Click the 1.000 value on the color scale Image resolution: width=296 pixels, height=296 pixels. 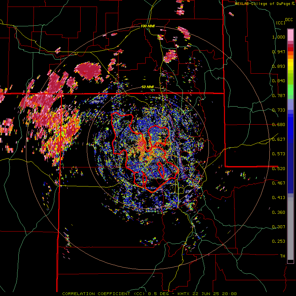coord(279,37)
